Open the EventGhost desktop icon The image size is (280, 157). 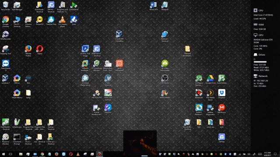pyautogui.click(x=74, y=6)
